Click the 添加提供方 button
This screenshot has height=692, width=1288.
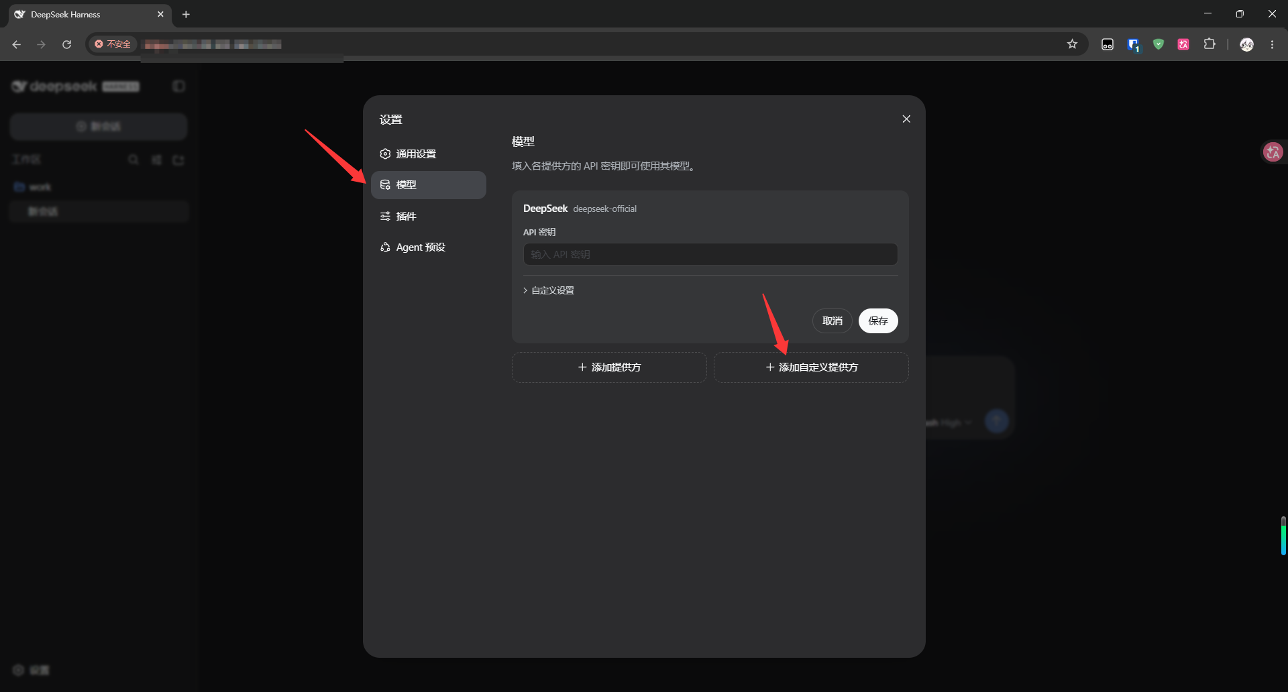pos(609,367)
